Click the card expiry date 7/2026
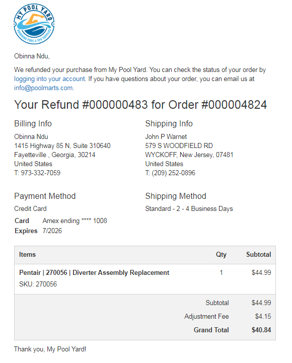Screen dimensions: 292x363 click(x=52, y=231)
